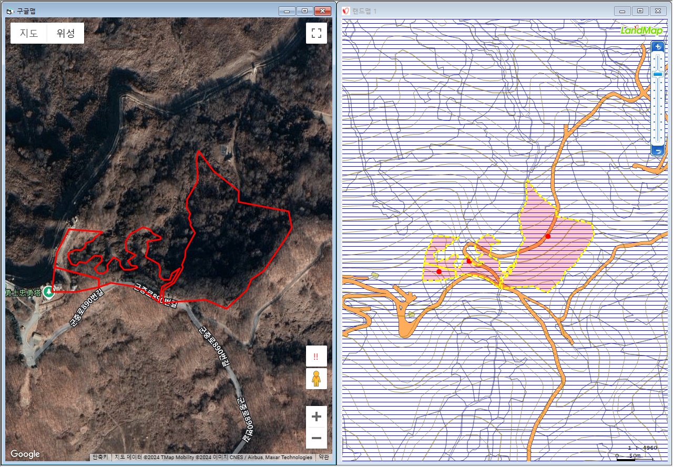The image size is (673, 467).
Task: Click the 1:4960 scale text
Action: click(x=643, y=448)
